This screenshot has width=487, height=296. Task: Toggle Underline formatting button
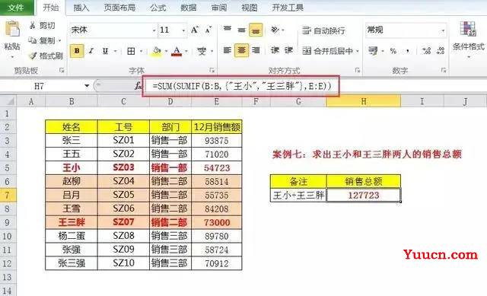point(105,51)
